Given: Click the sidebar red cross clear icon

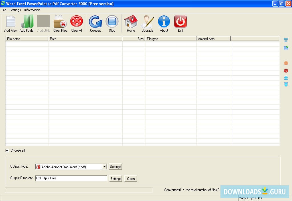Looking at the screenshot, I should pyautogui.click(x=286, y=71).
